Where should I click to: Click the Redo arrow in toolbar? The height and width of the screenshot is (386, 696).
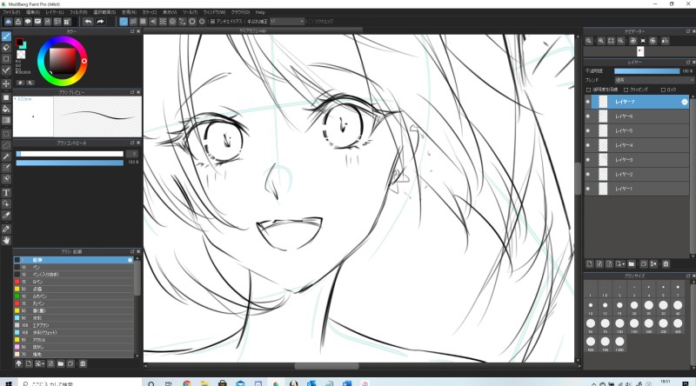tap(100, 21)
